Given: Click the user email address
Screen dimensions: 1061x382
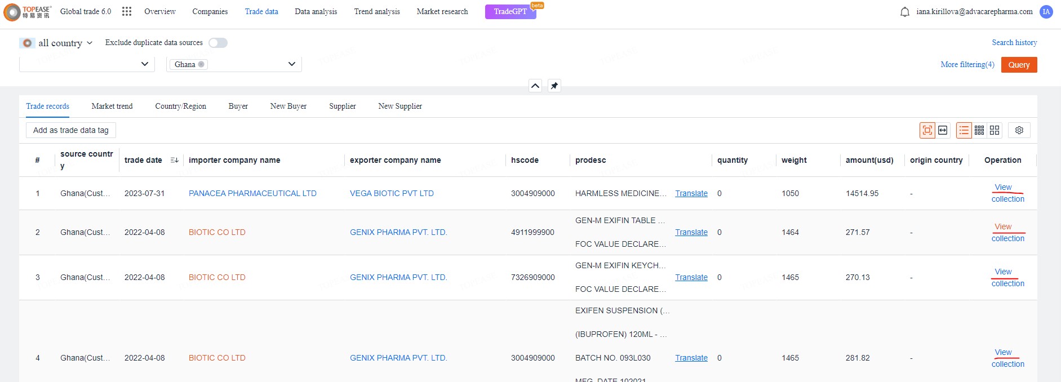Looking at the screenshot, I should (x=974, y=11).
